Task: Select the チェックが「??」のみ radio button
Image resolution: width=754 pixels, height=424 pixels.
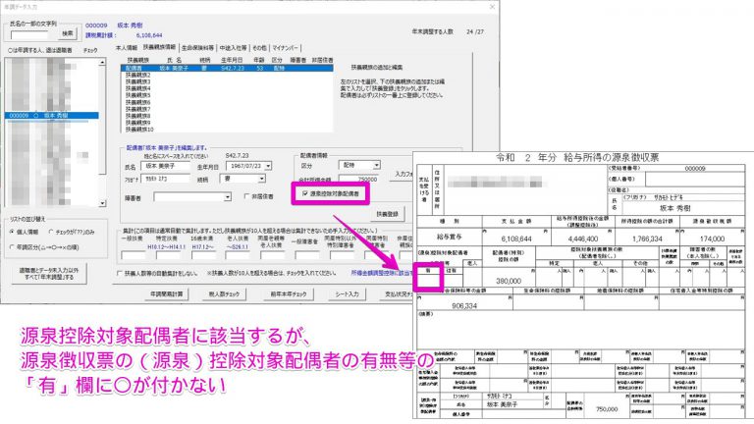Action: tap(51, 232)
